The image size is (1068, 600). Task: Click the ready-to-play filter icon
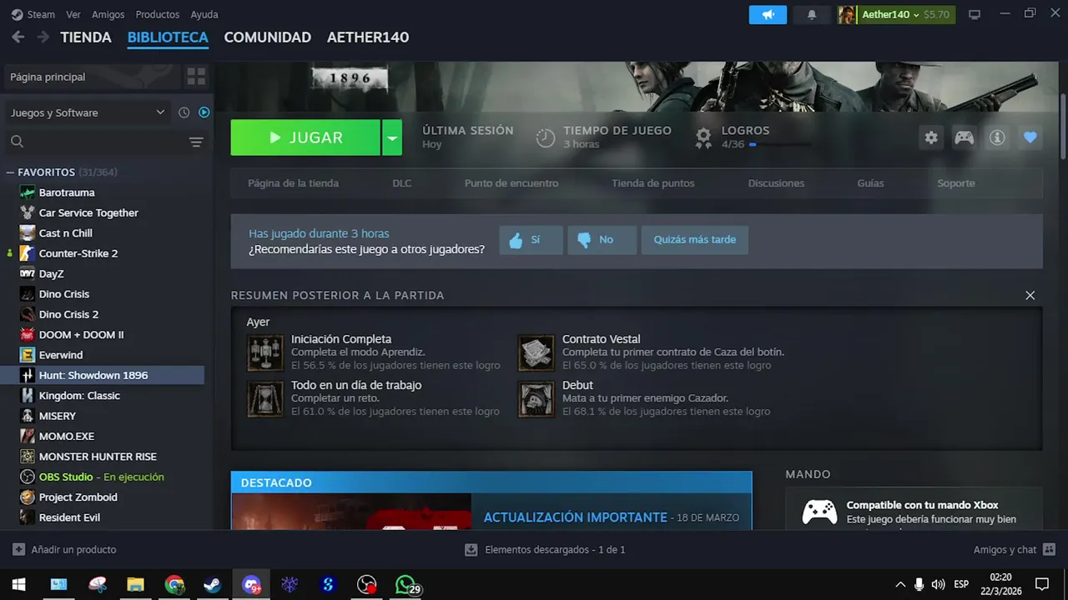[204, 112]
